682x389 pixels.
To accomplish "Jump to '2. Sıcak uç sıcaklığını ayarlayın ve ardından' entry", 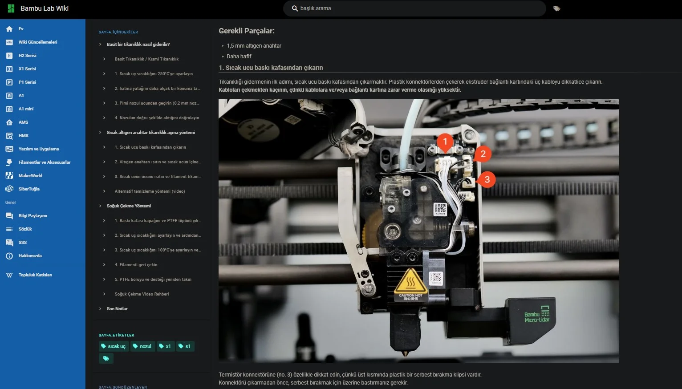I will pos(158,235).
